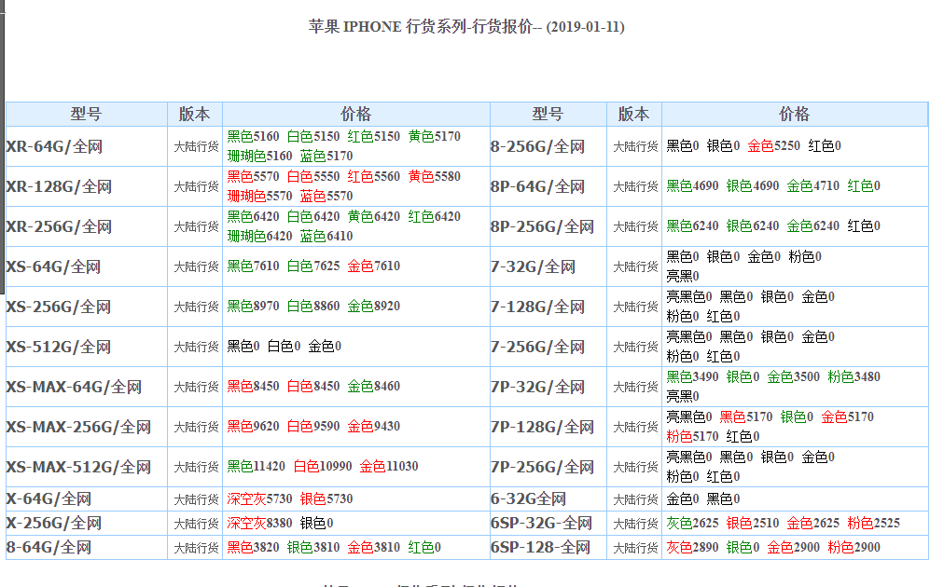Click the XR-64G/全网 model cell
This screenshot has height=587, width=944.
tap(87, 146)
